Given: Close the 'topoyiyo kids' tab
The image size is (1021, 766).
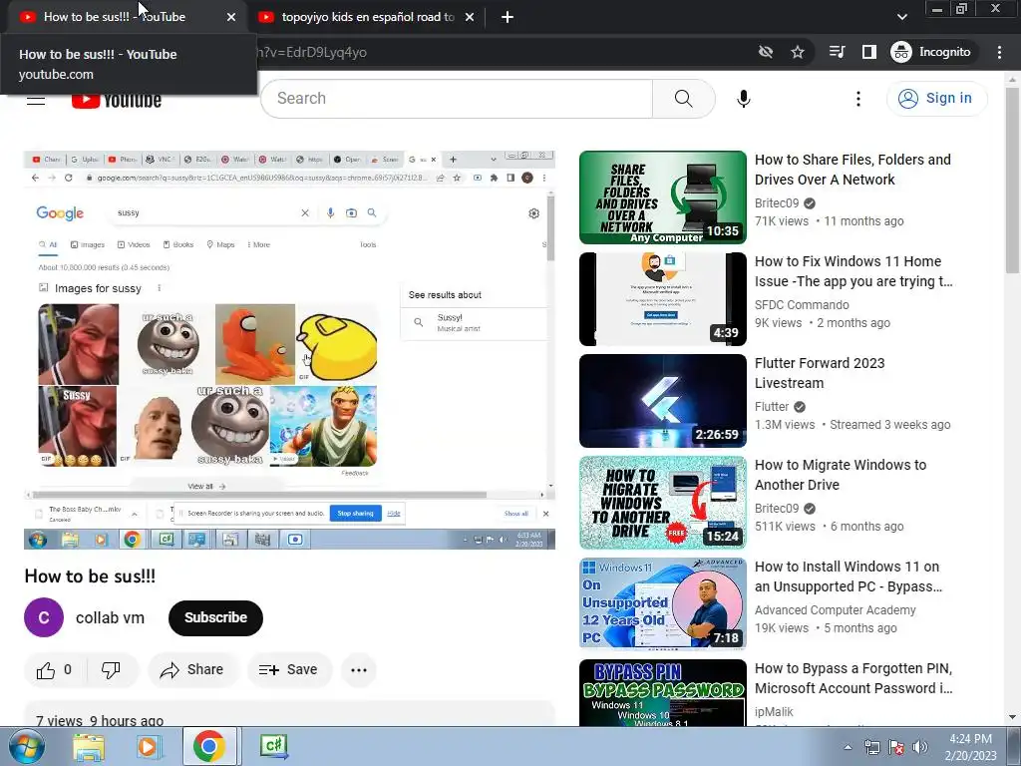Looking at the screenshot, I should (470, 17).
